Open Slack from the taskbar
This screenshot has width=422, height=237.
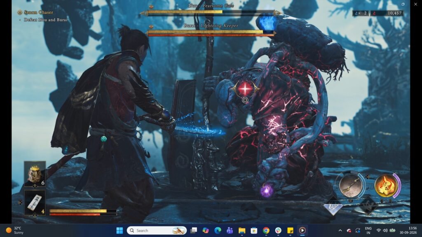(278, 230)
